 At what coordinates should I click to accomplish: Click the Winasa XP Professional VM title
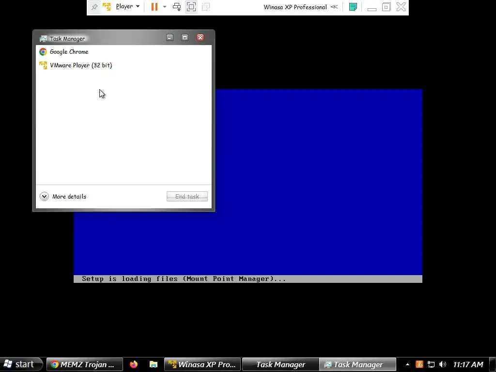pyautogui.click(x=295, y=7)
